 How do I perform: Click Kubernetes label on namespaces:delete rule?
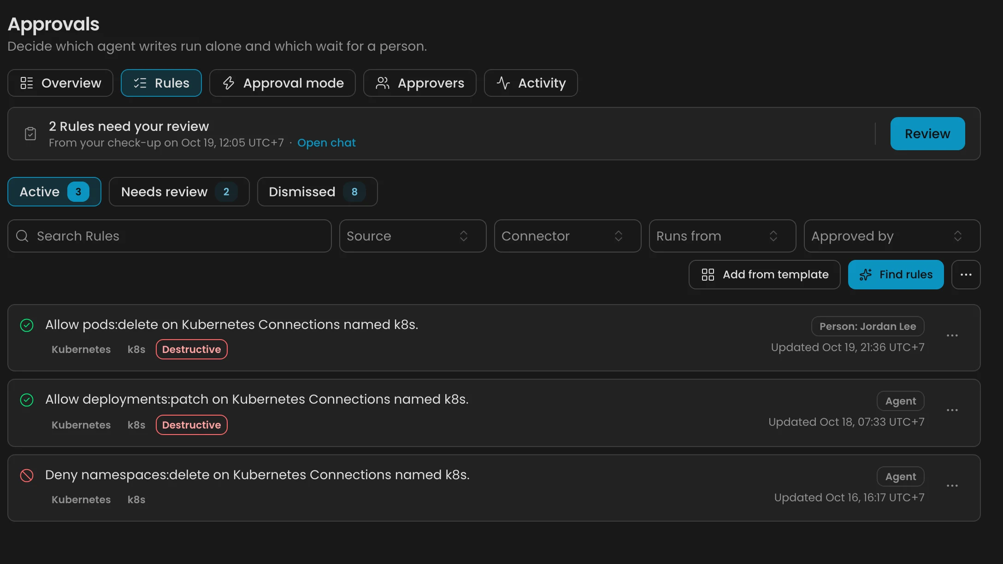click(81, 499)
